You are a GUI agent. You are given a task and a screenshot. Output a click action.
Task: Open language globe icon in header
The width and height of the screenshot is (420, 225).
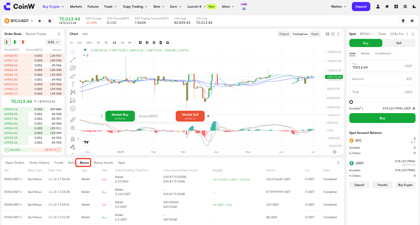[x=405, y=7]
